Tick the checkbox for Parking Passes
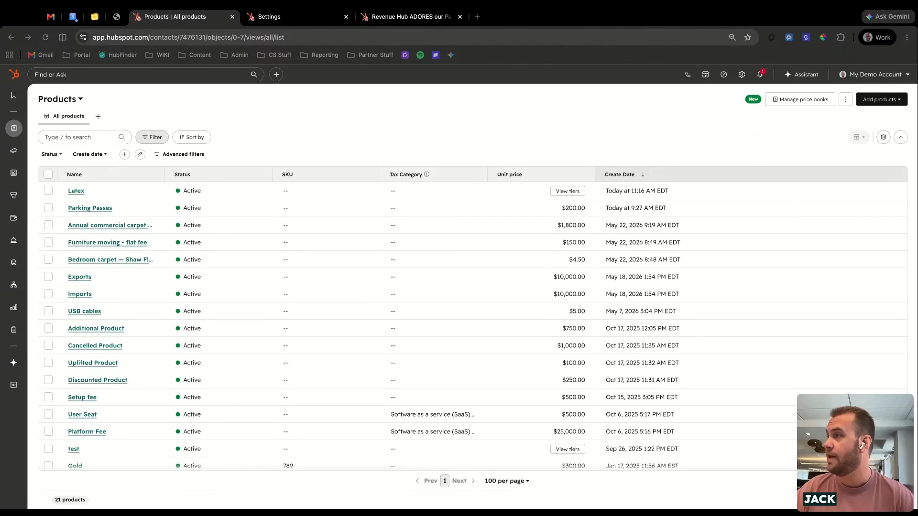 48,208
